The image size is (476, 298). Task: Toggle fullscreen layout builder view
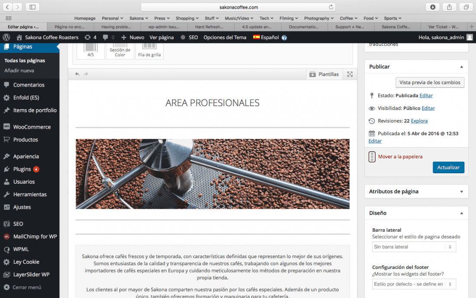pyautogui.click(x=350, y=74)
